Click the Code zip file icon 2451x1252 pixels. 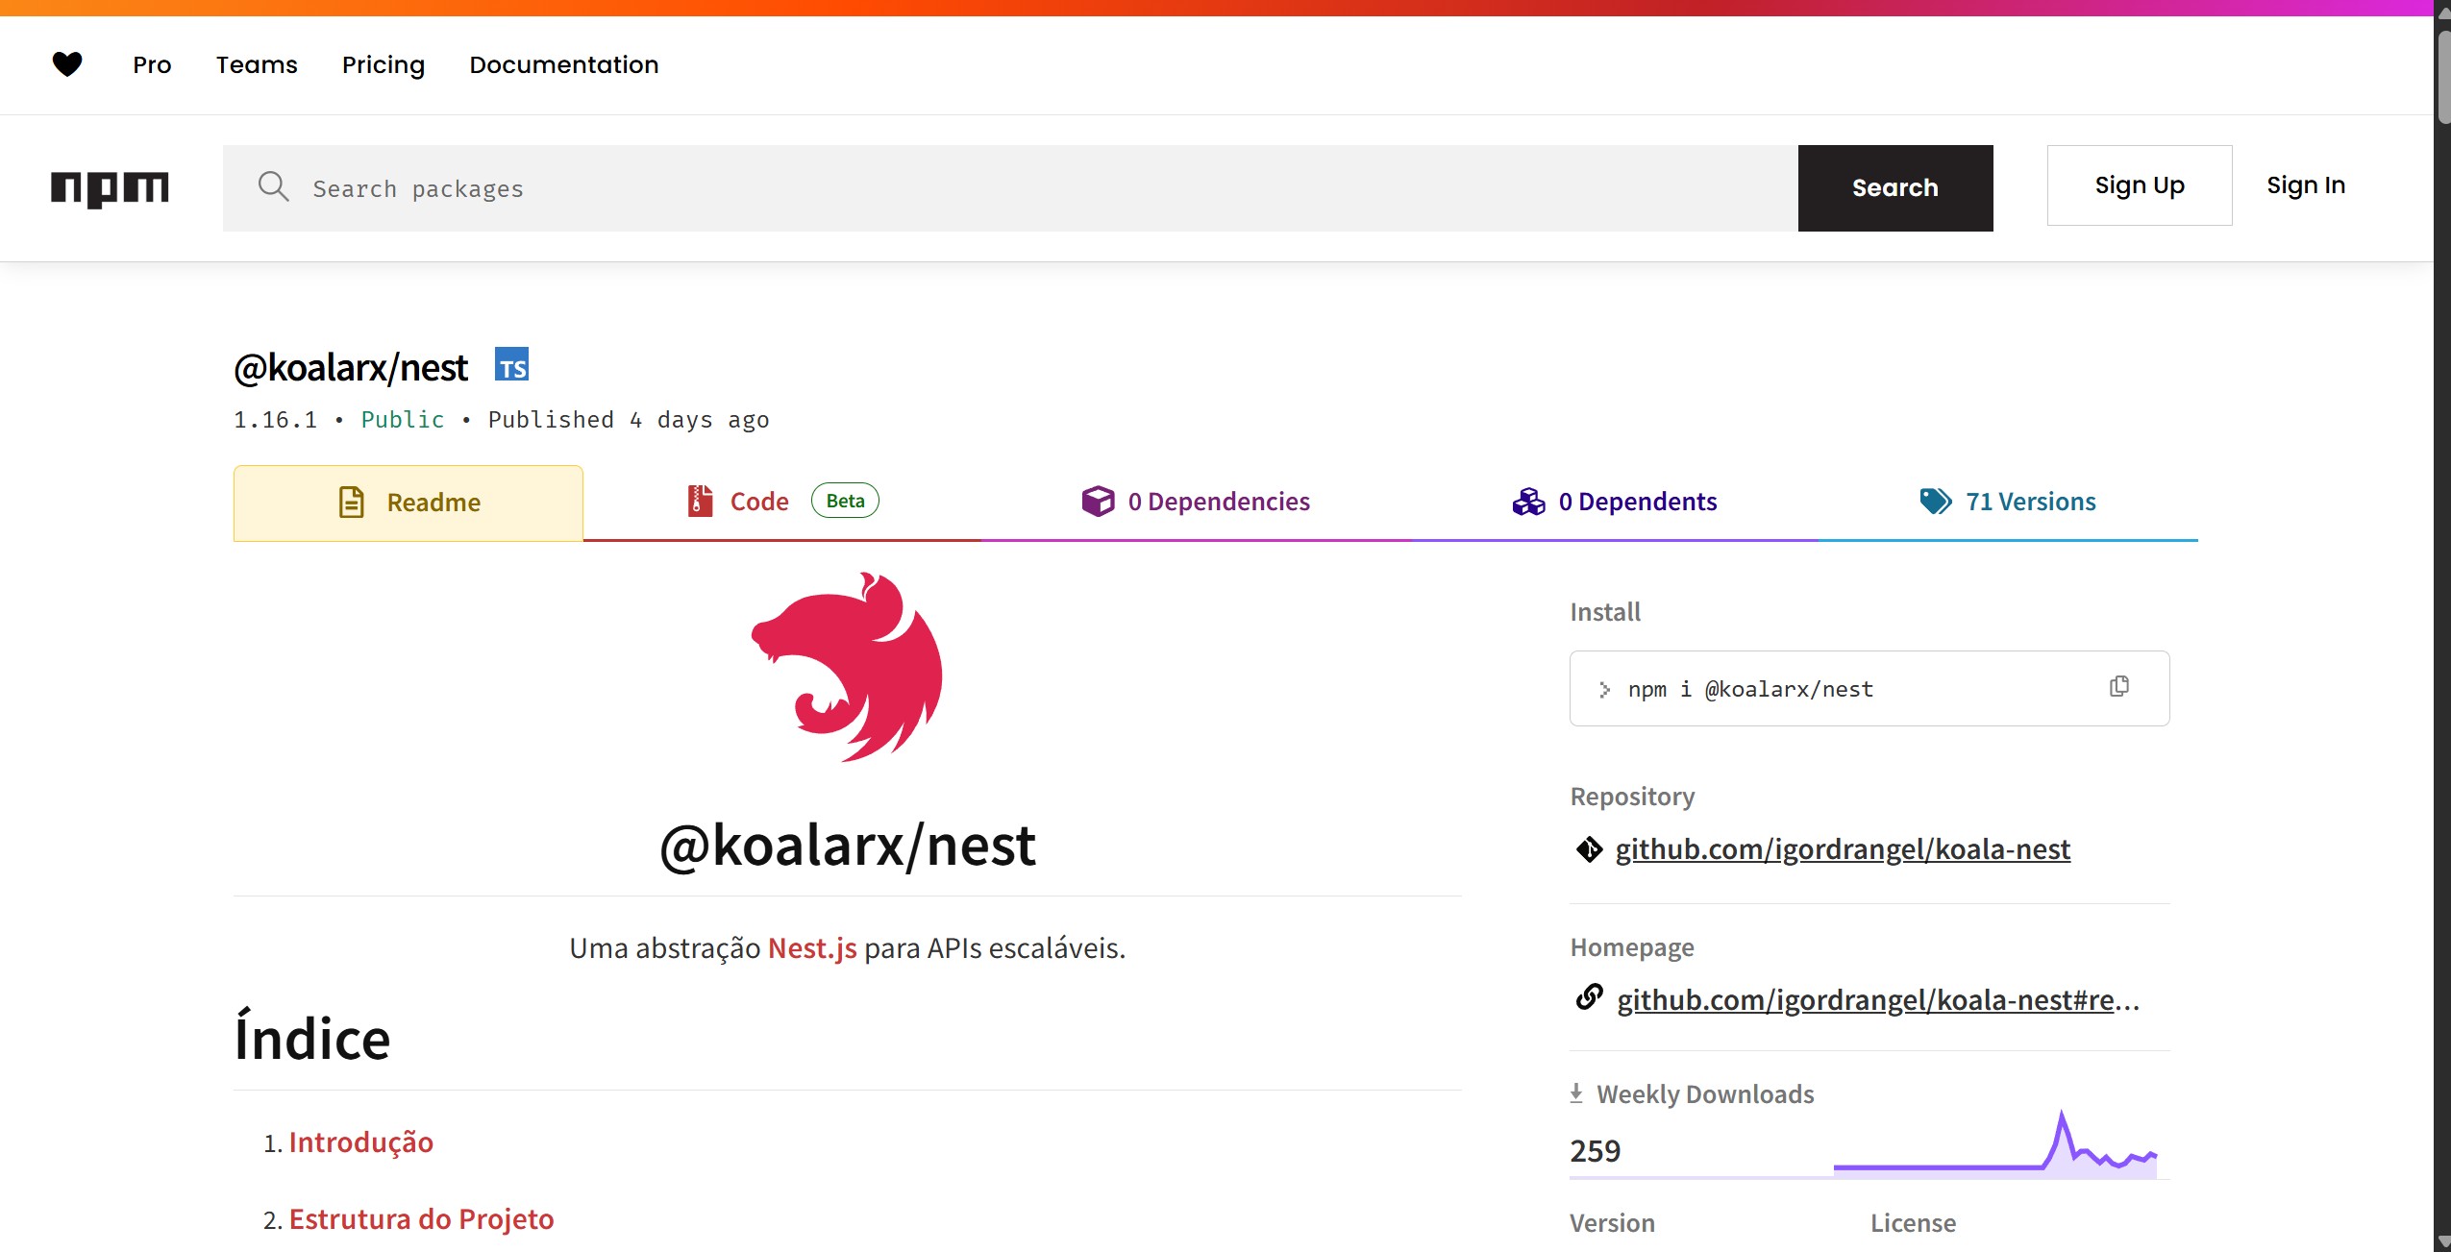(700, 501)
